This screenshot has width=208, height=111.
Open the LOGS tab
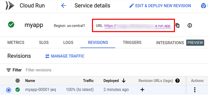(x=68, y=42)
